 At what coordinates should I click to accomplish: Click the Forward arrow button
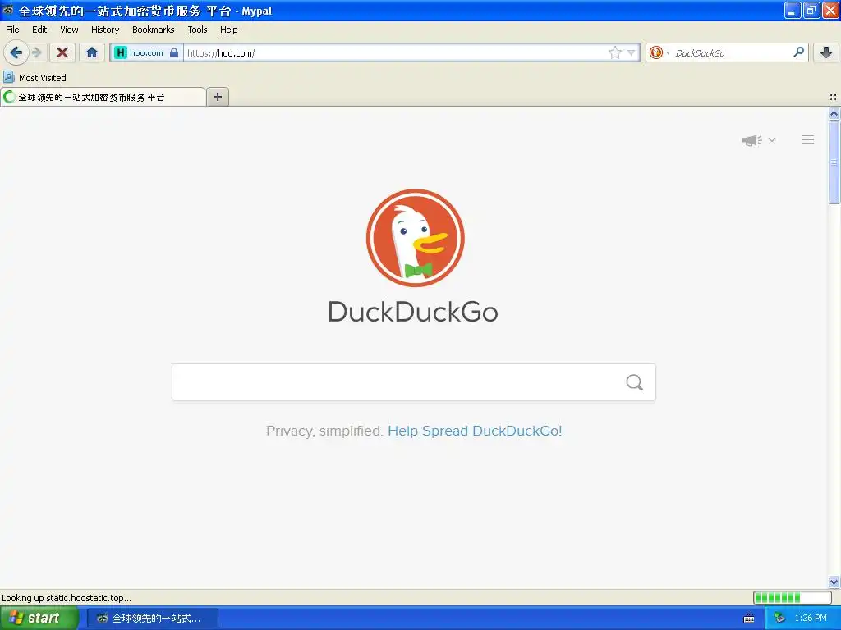(x=36, y=52)
